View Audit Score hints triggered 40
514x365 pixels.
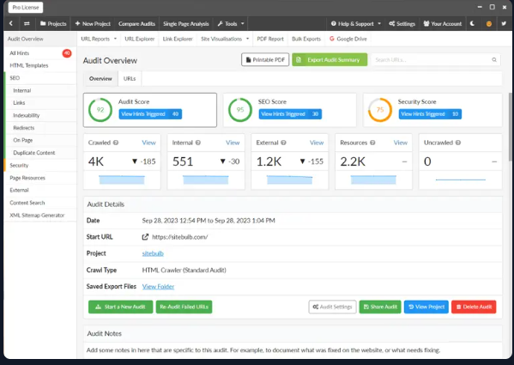click(x=150, y=114)
